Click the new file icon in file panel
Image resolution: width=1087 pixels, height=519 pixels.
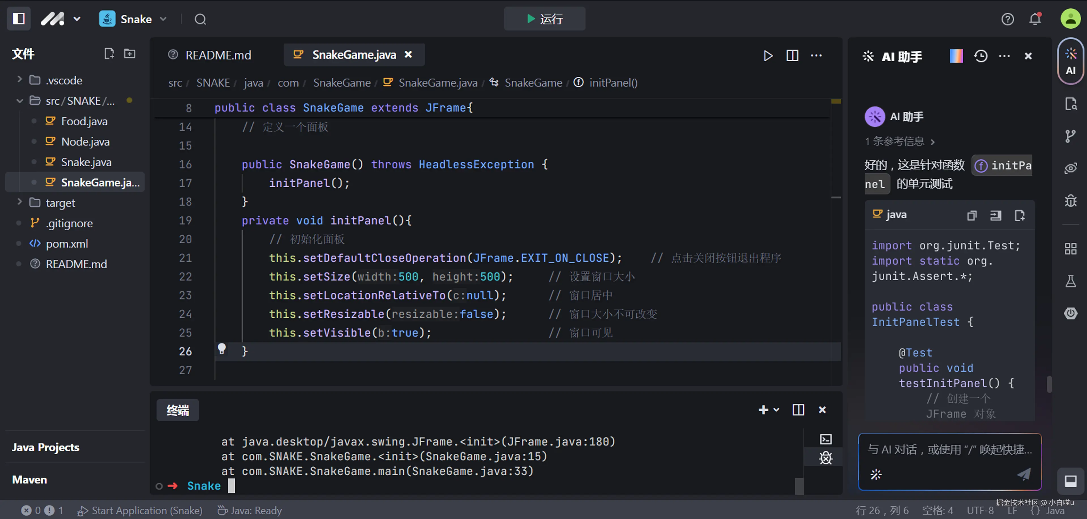point(109,53)
